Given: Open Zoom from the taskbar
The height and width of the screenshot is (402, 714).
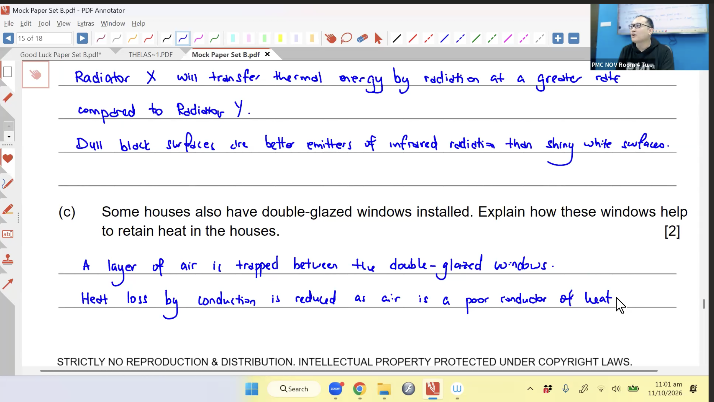Looking at the screenshot, I should 336,389.
